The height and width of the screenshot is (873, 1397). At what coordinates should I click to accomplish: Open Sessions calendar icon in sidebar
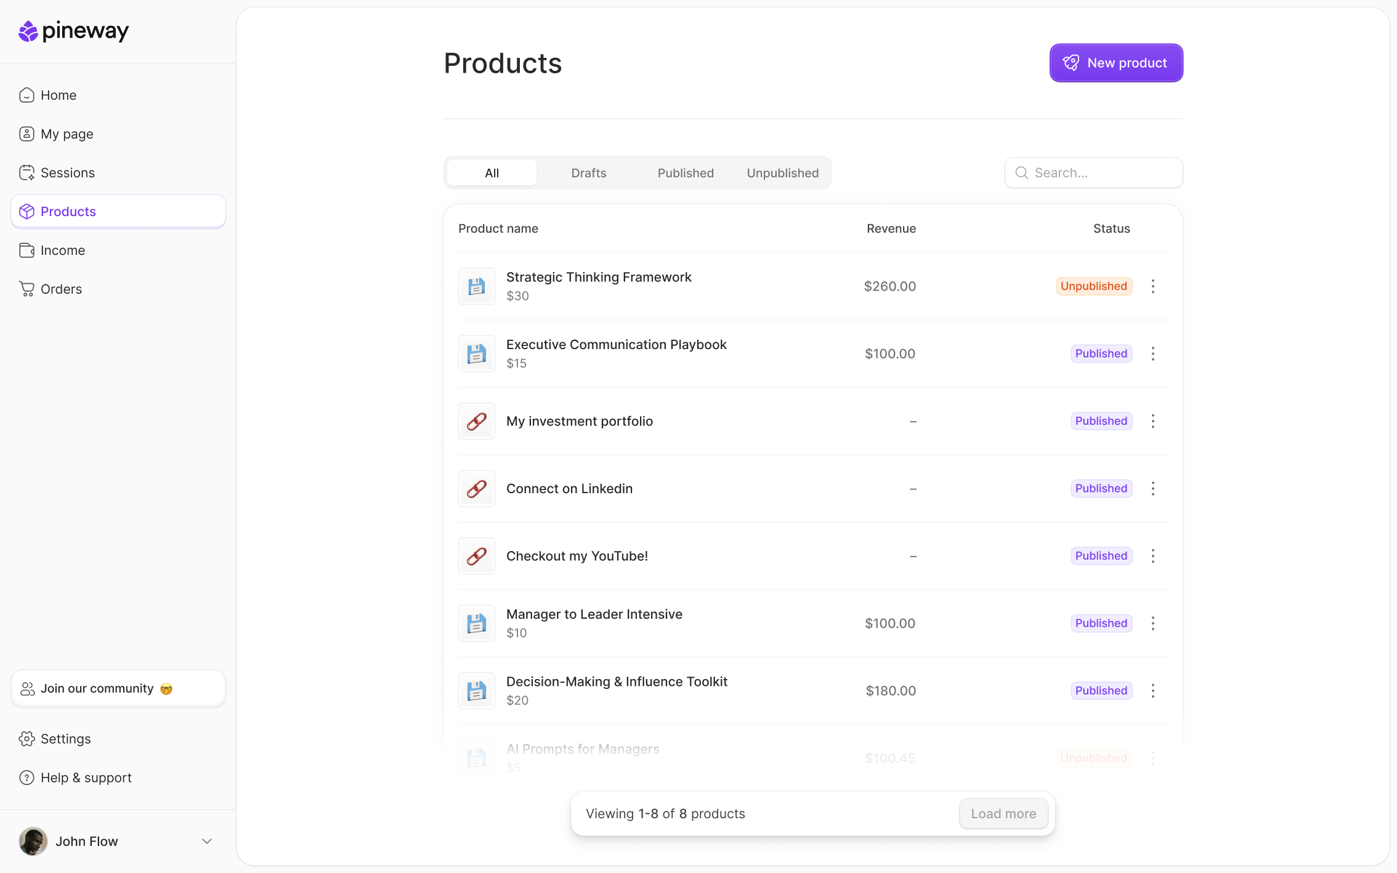26,173
